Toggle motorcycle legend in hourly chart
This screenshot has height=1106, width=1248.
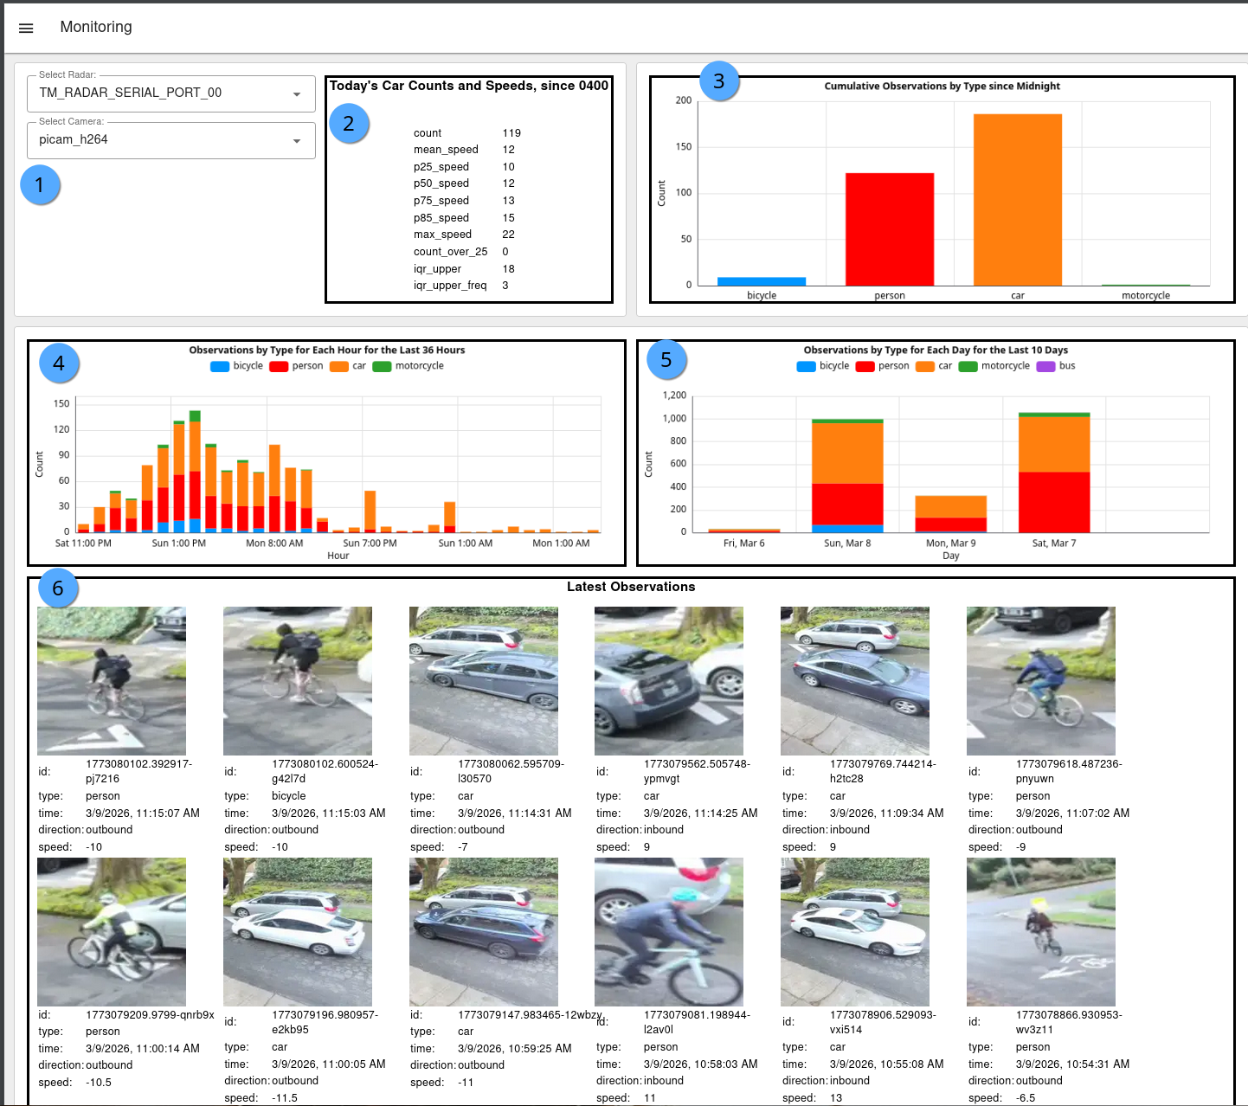408,366
